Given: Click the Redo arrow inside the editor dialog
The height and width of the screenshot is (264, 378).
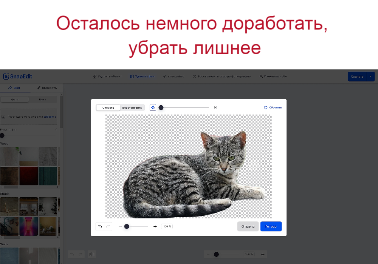Looking at the screenshot, I should point(108,226).
